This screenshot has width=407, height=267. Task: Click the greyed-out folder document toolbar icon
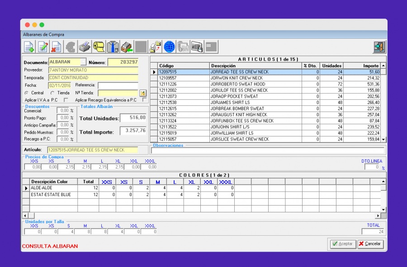183,47
